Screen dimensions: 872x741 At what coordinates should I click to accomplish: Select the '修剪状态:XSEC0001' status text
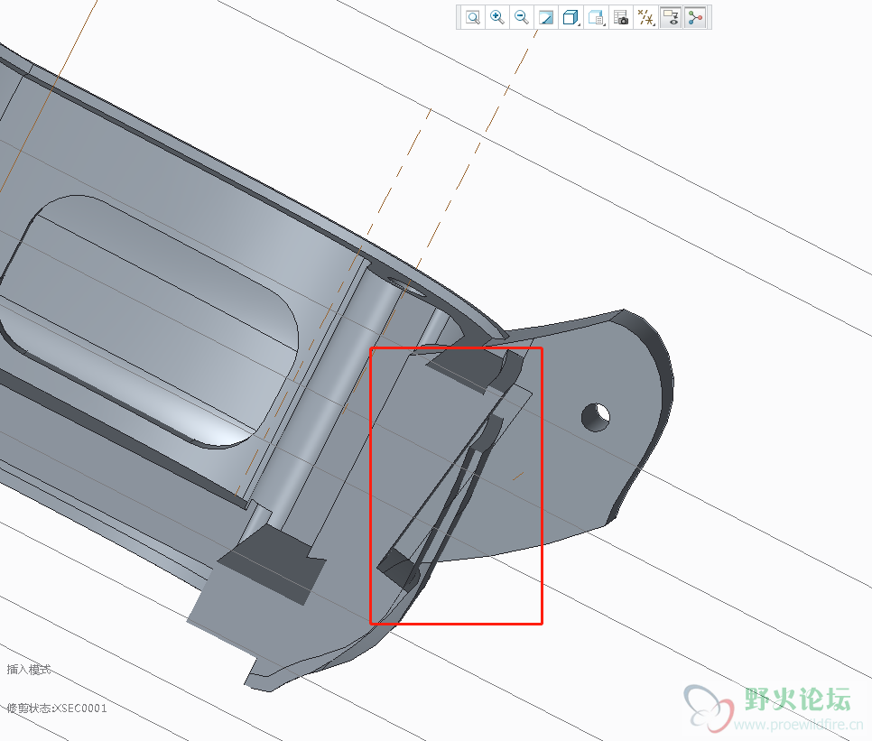click(57, 709)
